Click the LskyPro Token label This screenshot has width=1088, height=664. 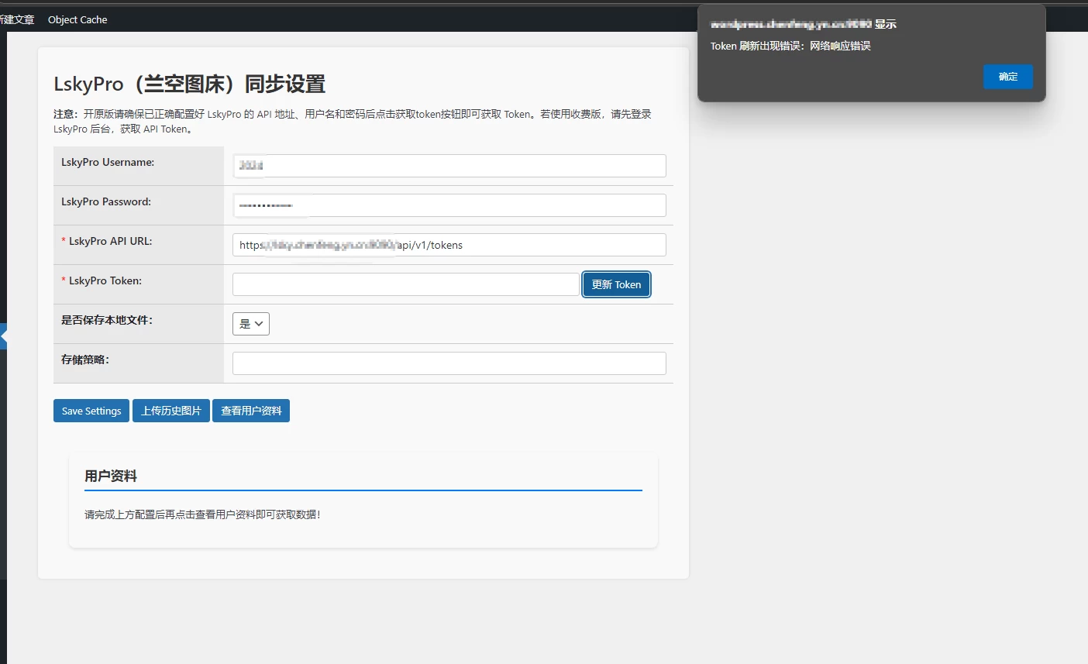pos(105,280)
